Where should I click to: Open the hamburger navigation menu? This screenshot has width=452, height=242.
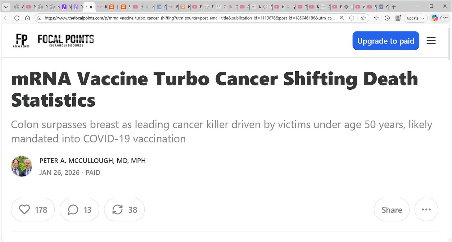coord(431,41)
